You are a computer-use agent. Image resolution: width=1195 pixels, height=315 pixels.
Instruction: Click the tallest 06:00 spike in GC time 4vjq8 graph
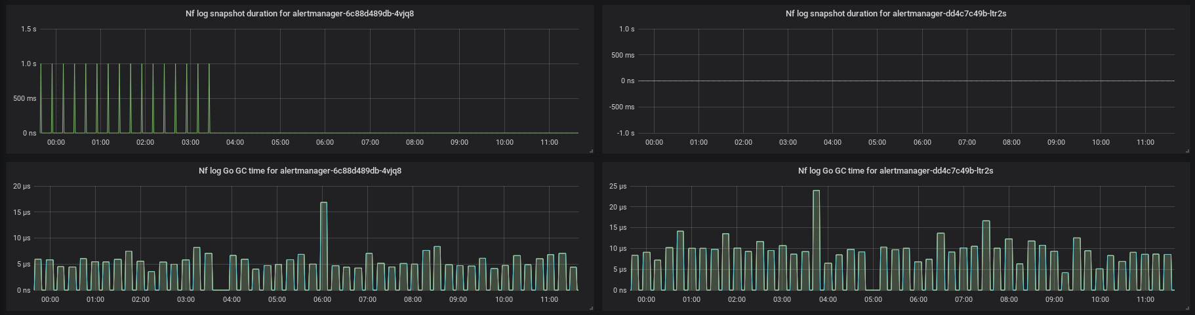(x=323, y=246)
